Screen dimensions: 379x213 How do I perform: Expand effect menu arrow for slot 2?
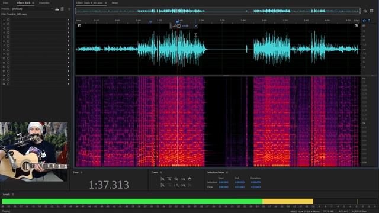click(x=69, y=24)
